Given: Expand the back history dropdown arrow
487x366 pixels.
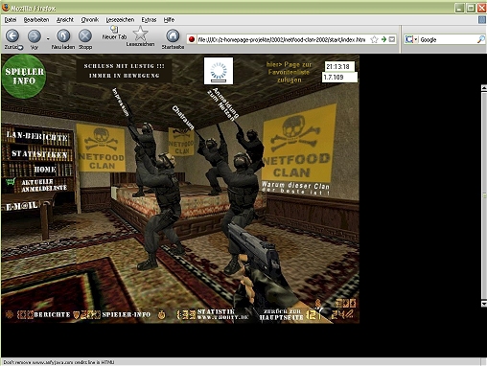Looking at the screenshot, I should click(x=48, y=39).
